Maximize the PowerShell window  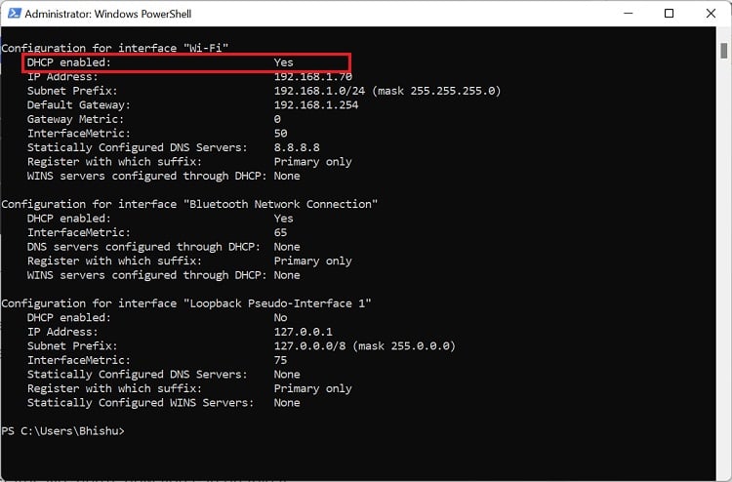click(669, 13)
